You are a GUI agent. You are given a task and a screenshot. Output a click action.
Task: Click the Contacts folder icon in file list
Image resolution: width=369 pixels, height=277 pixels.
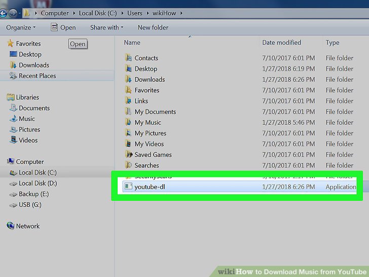tap(129, 58)
